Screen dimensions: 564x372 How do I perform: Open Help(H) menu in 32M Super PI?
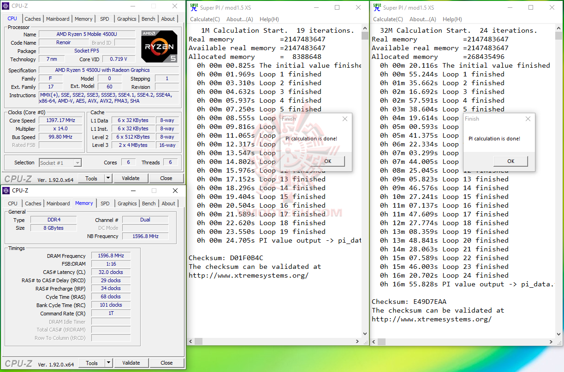452,19
